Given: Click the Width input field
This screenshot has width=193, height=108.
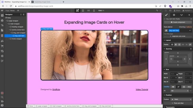Looking at the screenshot, I should pyautogui.click(x=174, y=74).
